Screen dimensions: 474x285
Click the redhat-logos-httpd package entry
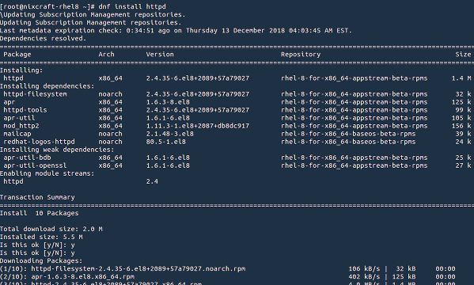[x=39, y=142]
